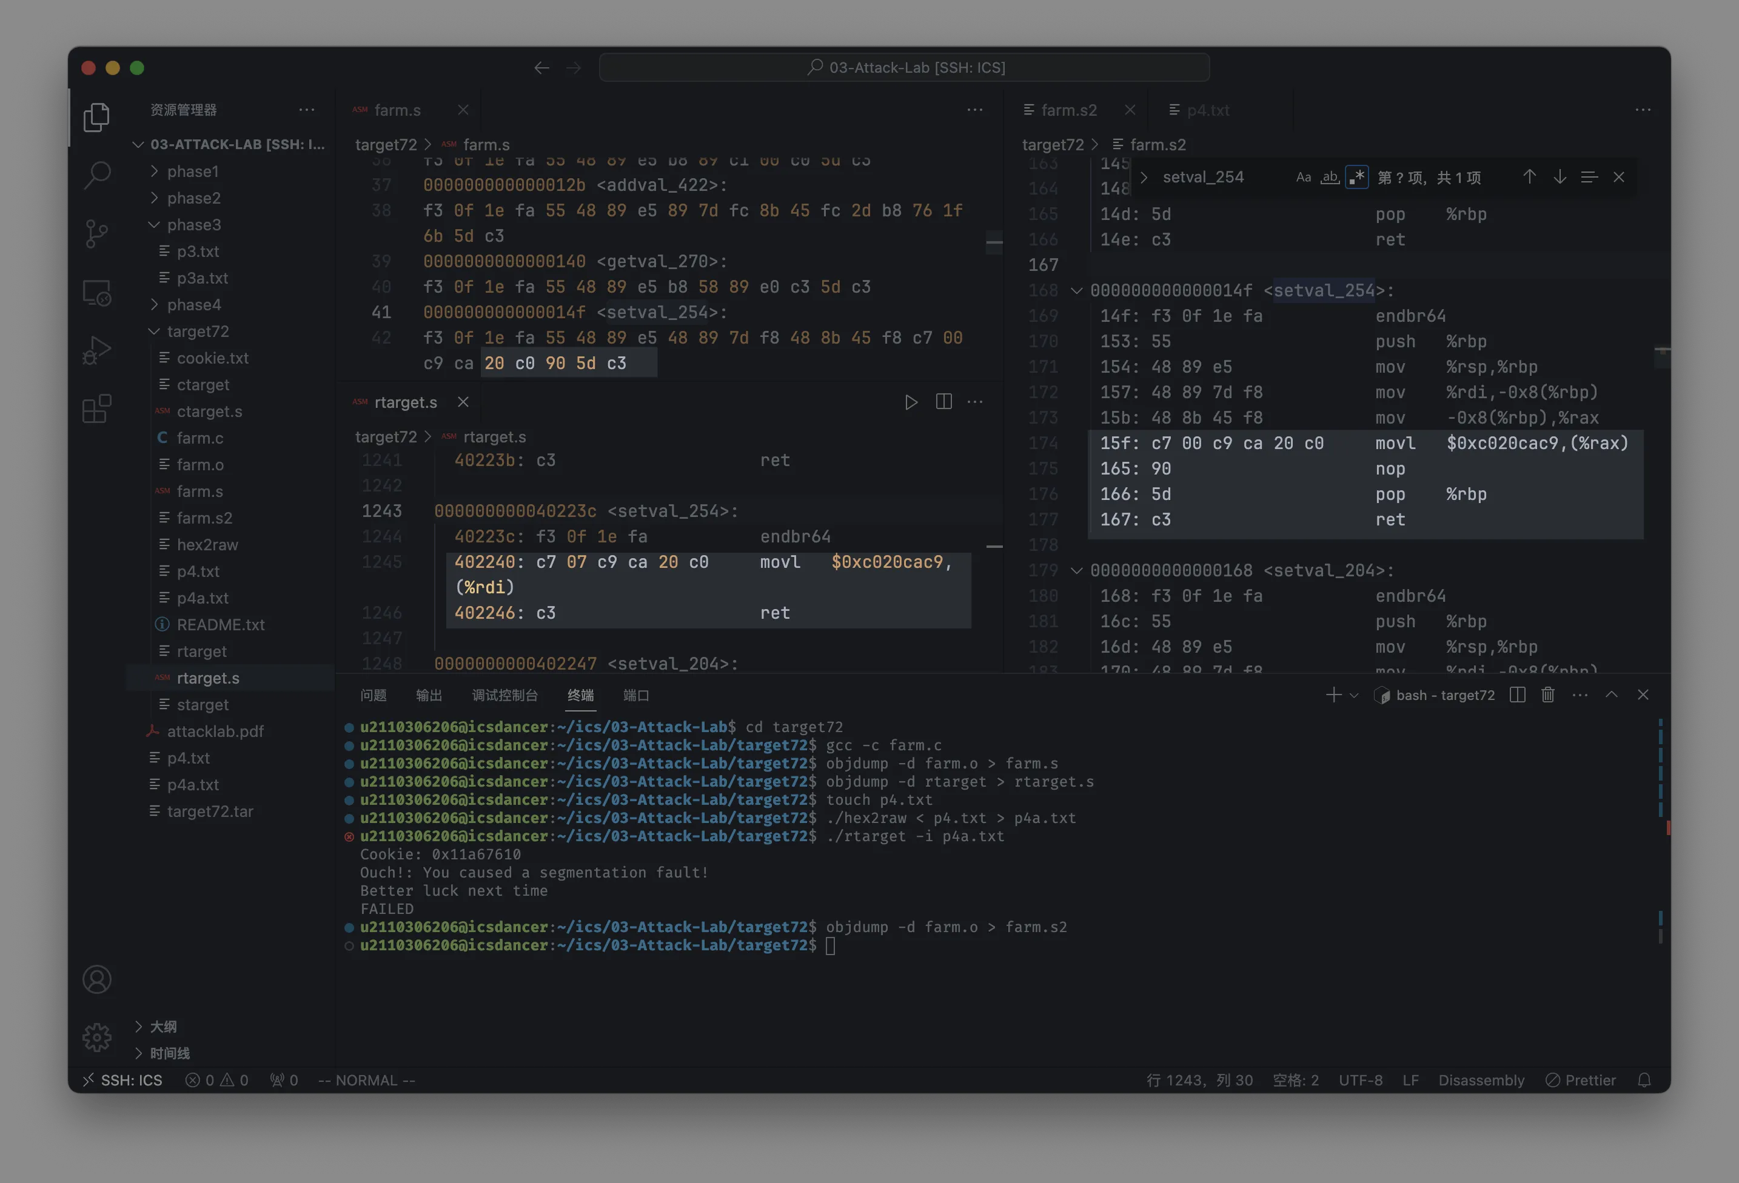This screenshot has height=1183, width=1739.
Task: Maximize the terminal panel size
Action: tap(1612, 695)
